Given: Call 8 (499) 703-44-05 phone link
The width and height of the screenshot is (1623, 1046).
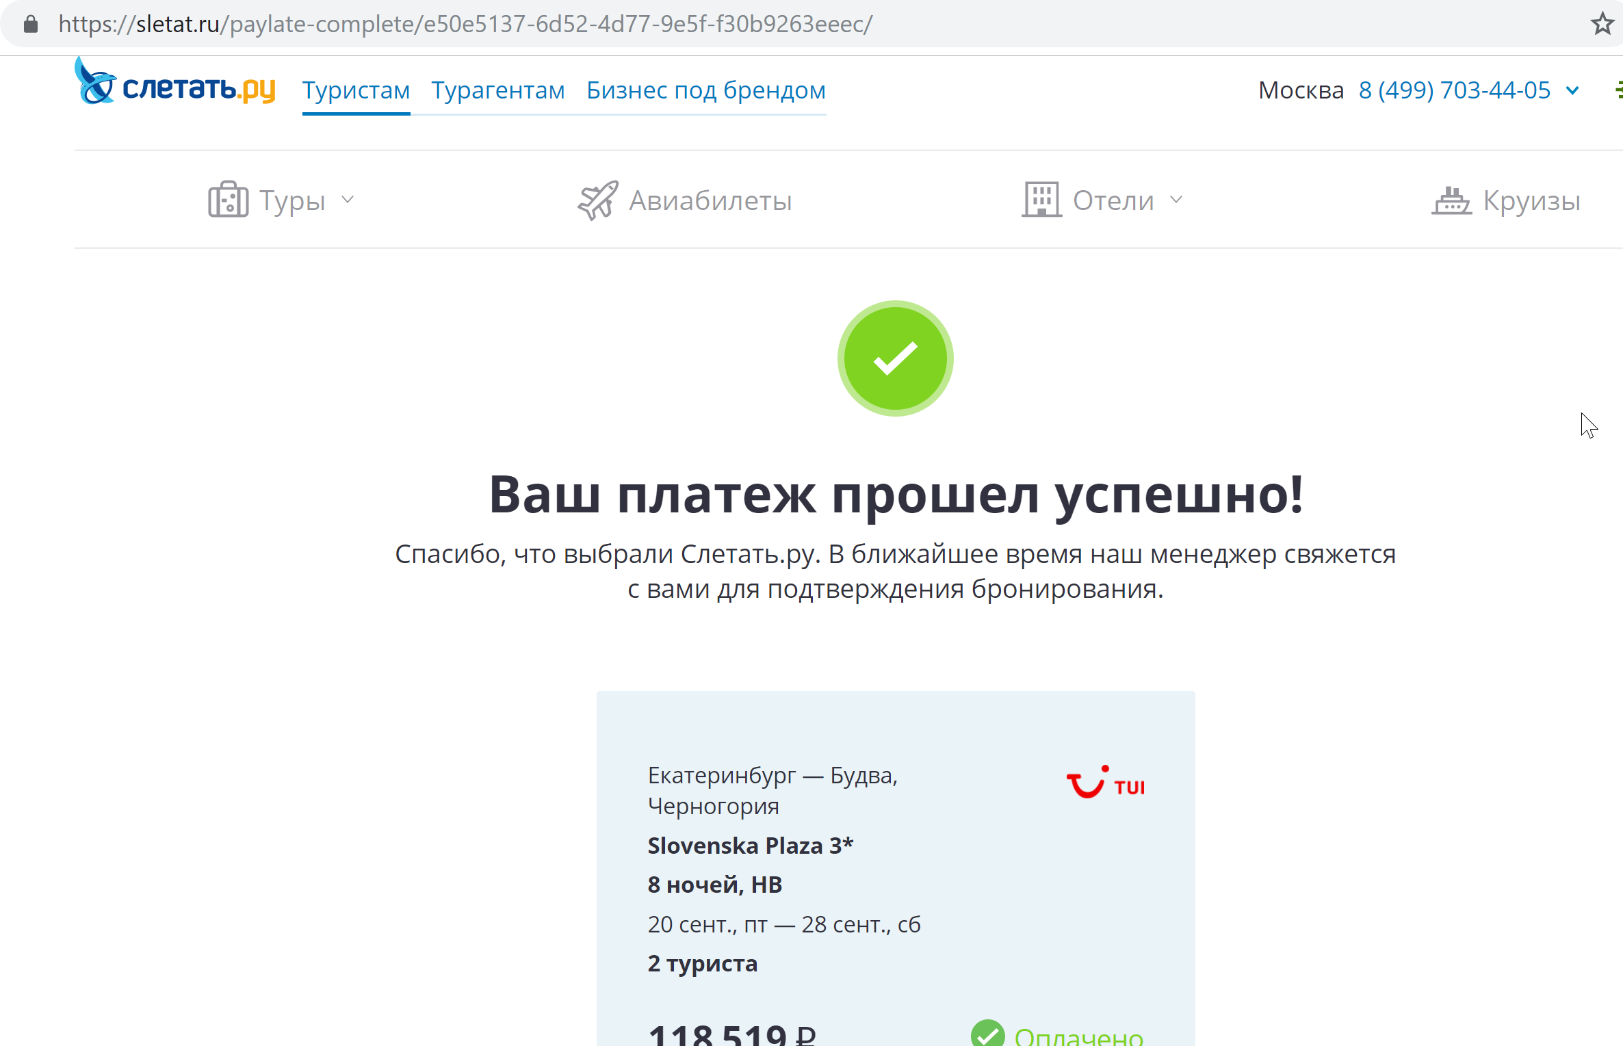Looking at the screenshot, I should click(x=1454, y=90).
